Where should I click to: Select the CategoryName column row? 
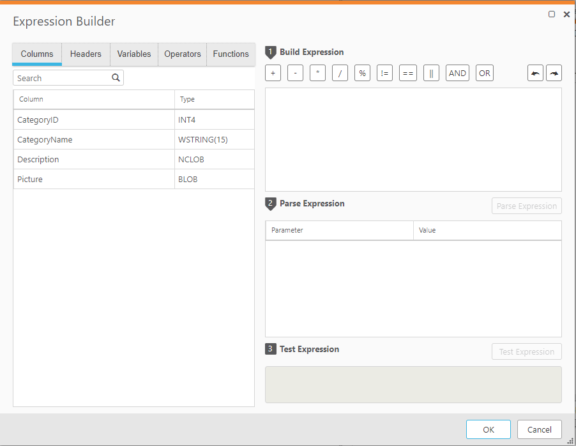tap(94, 139)
